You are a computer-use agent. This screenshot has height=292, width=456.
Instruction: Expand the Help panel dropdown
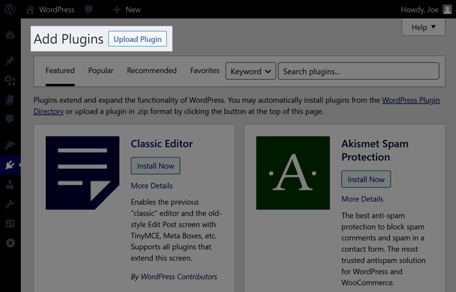pyautogui.click(x=423, y=27)
